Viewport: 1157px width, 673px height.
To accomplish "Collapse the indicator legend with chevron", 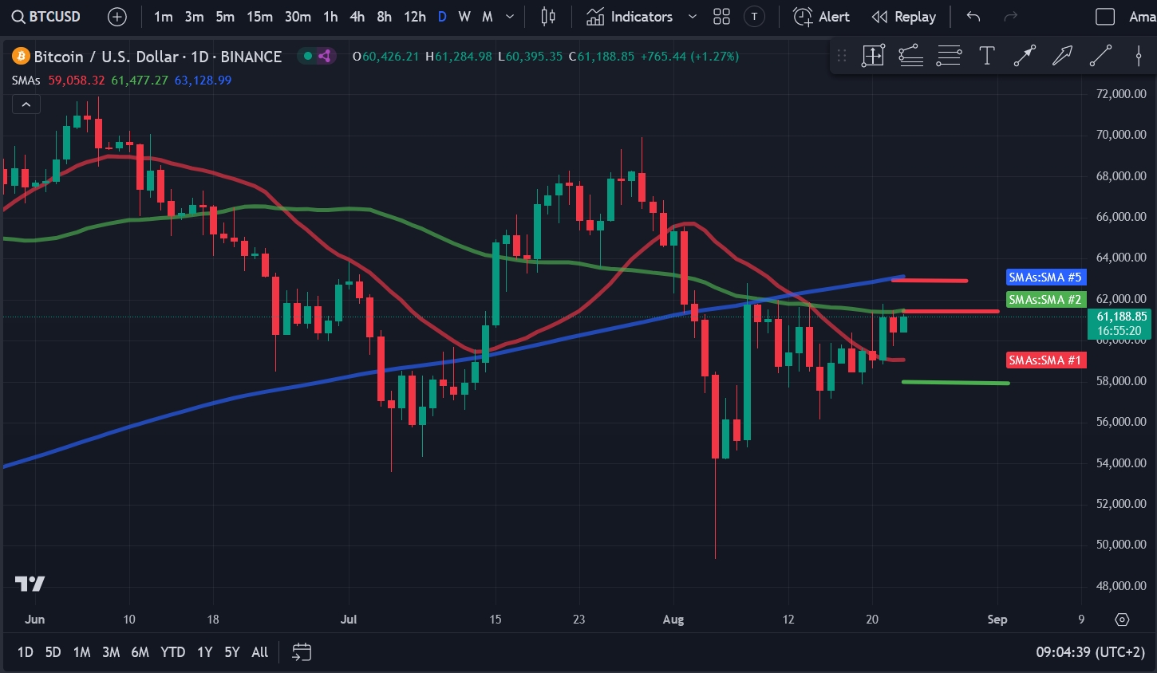I will point(26,104).
